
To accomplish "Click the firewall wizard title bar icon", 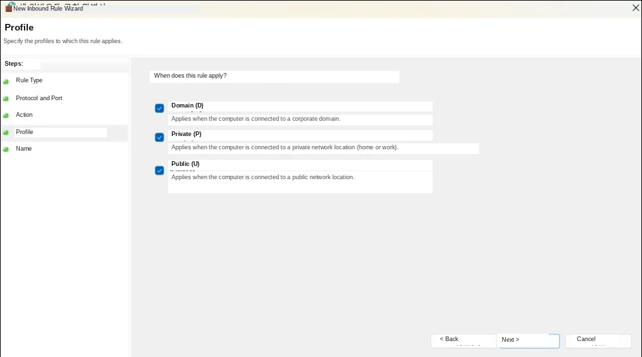I will [9, 8].
